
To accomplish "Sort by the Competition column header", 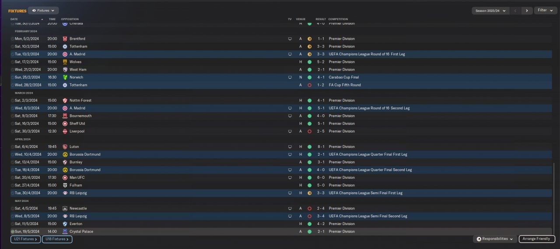I will click(338, 19).
